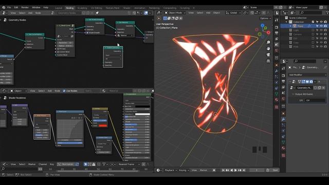Screen dimensions: 329x185
Task: Open the Global transform orientation dropdown
Action: click(x=233, y=13)
